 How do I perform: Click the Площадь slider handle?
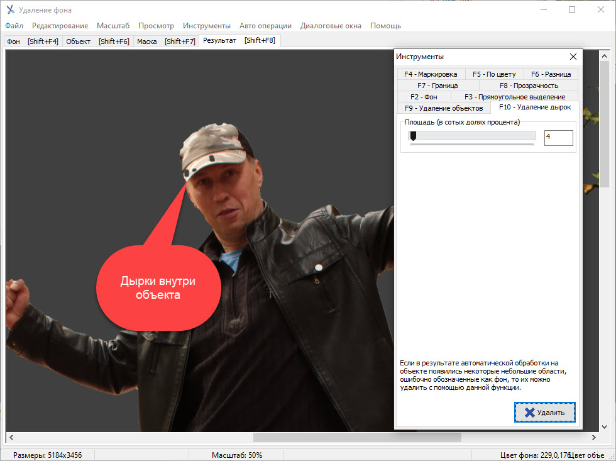click(413, 136)
